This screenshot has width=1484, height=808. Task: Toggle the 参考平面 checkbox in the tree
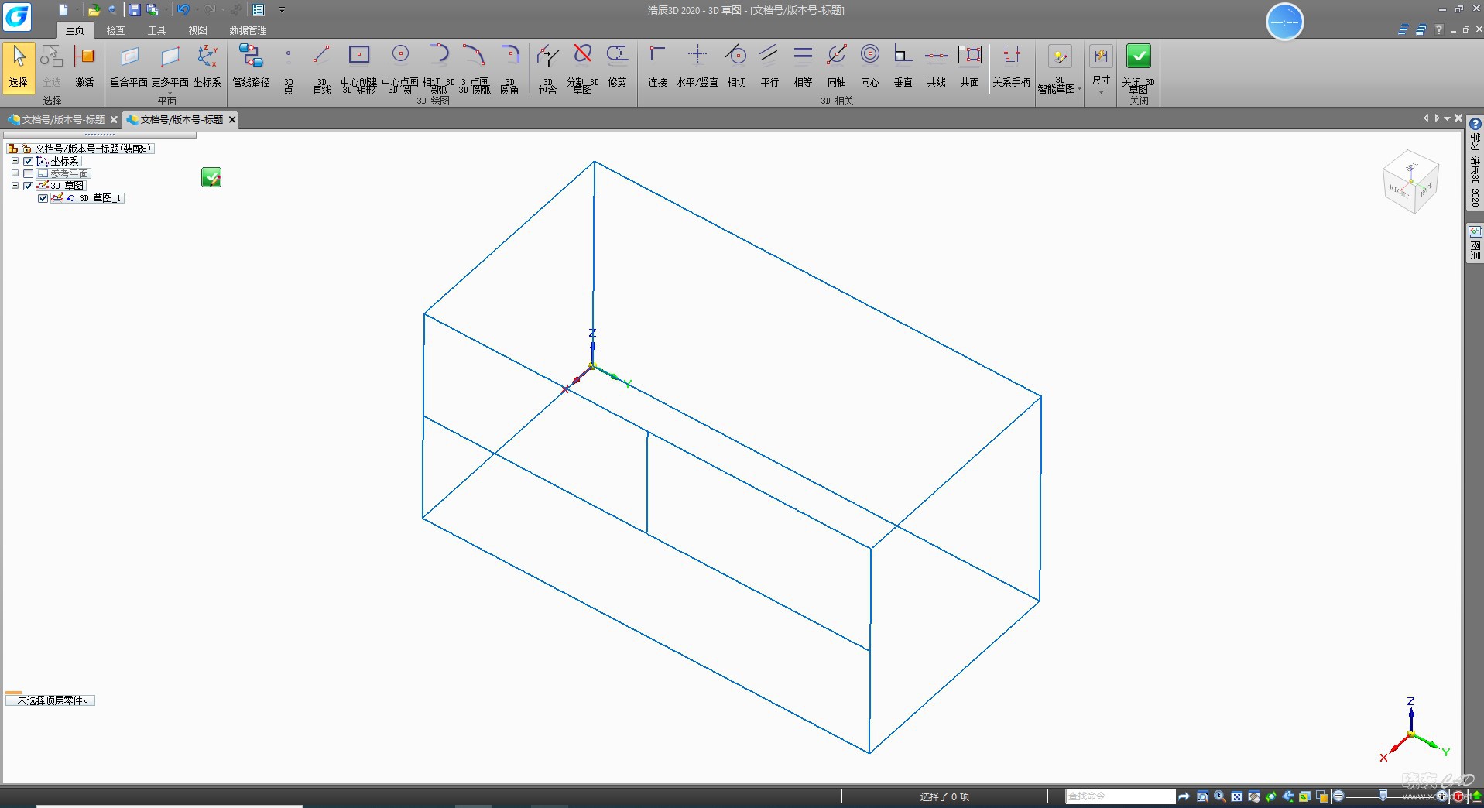point(29,173)
